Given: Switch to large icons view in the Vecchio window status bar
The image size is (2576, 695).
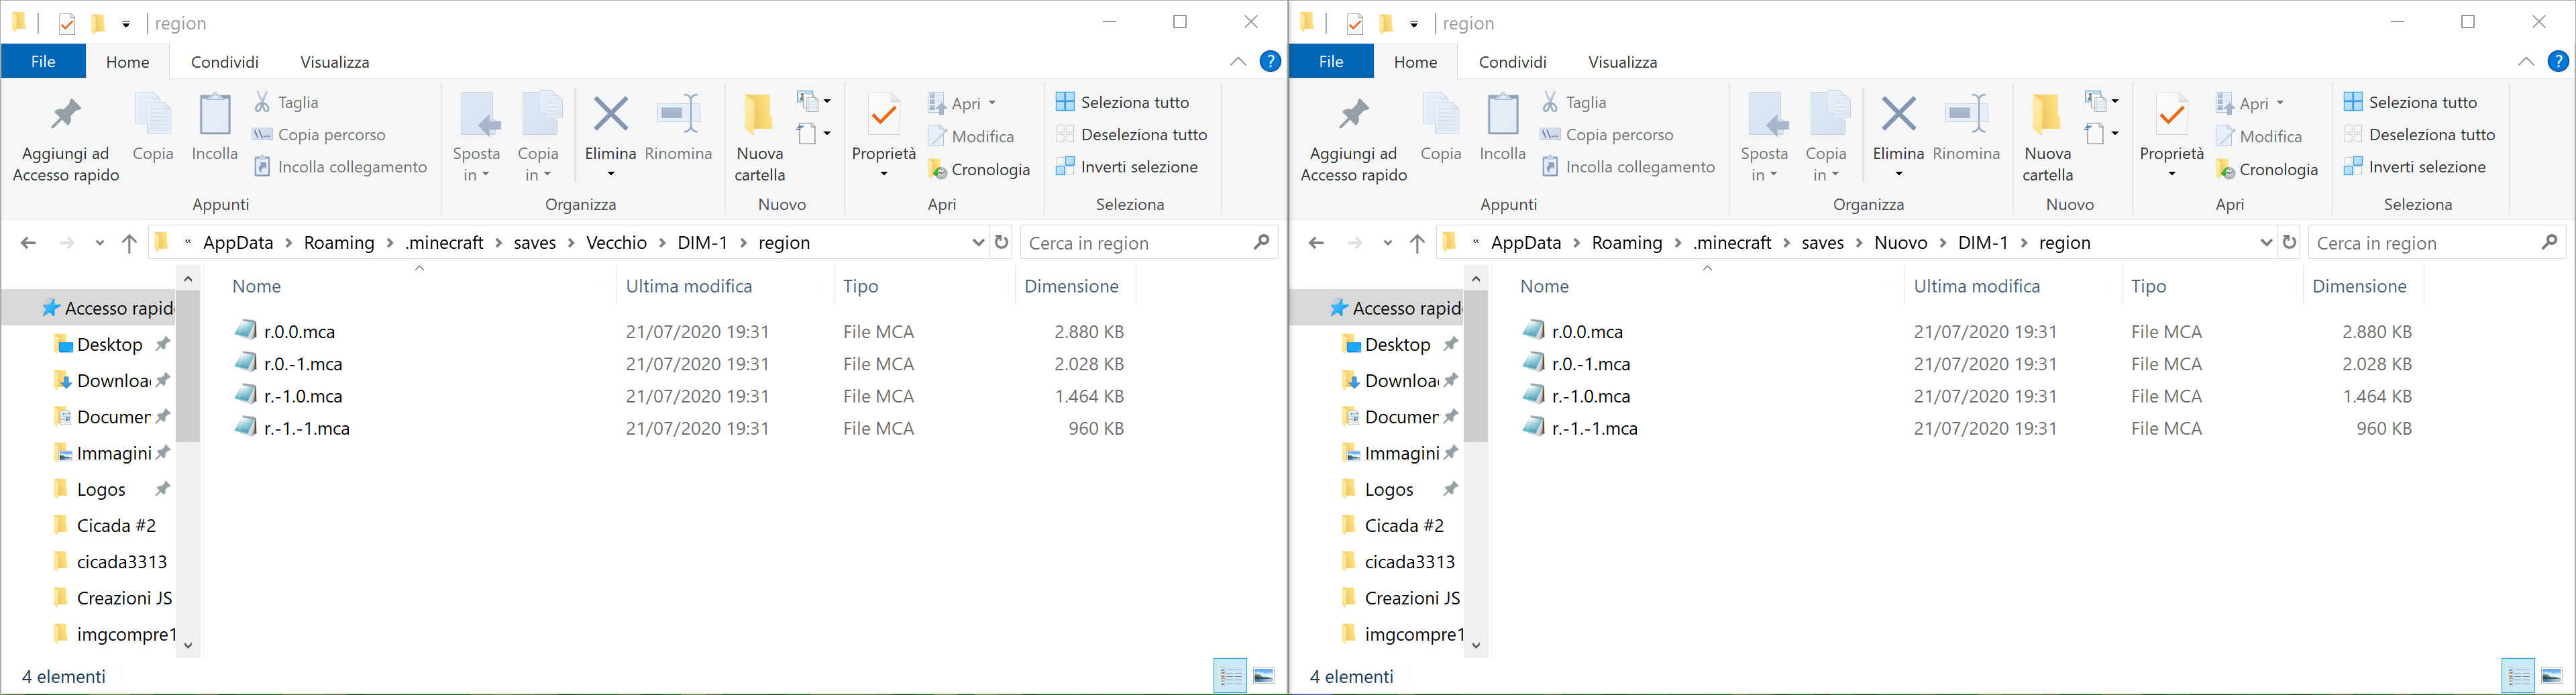Looking at the screenshot, I should pyautogui.click(x=1265, y=677).
